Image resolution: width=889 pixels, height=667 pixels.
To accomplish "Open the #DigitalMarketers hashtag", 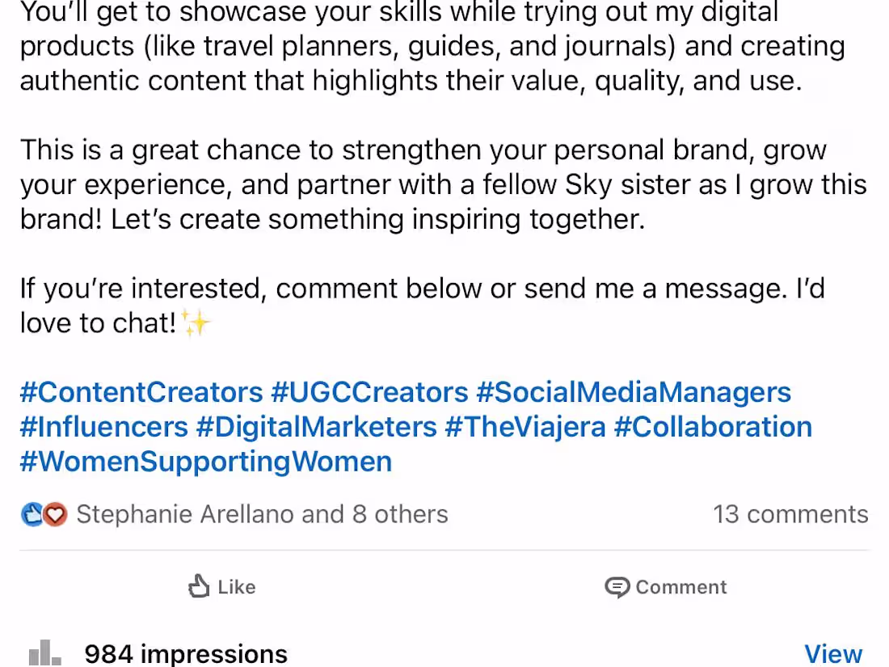I will pos(315,427).
